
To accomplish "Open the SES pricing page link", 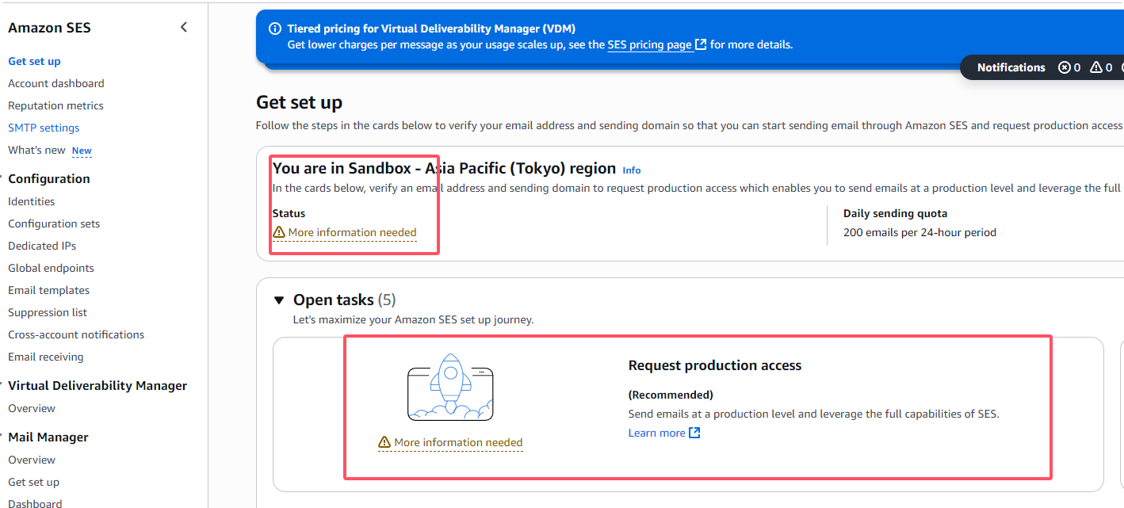I will (x=649, y=44).
